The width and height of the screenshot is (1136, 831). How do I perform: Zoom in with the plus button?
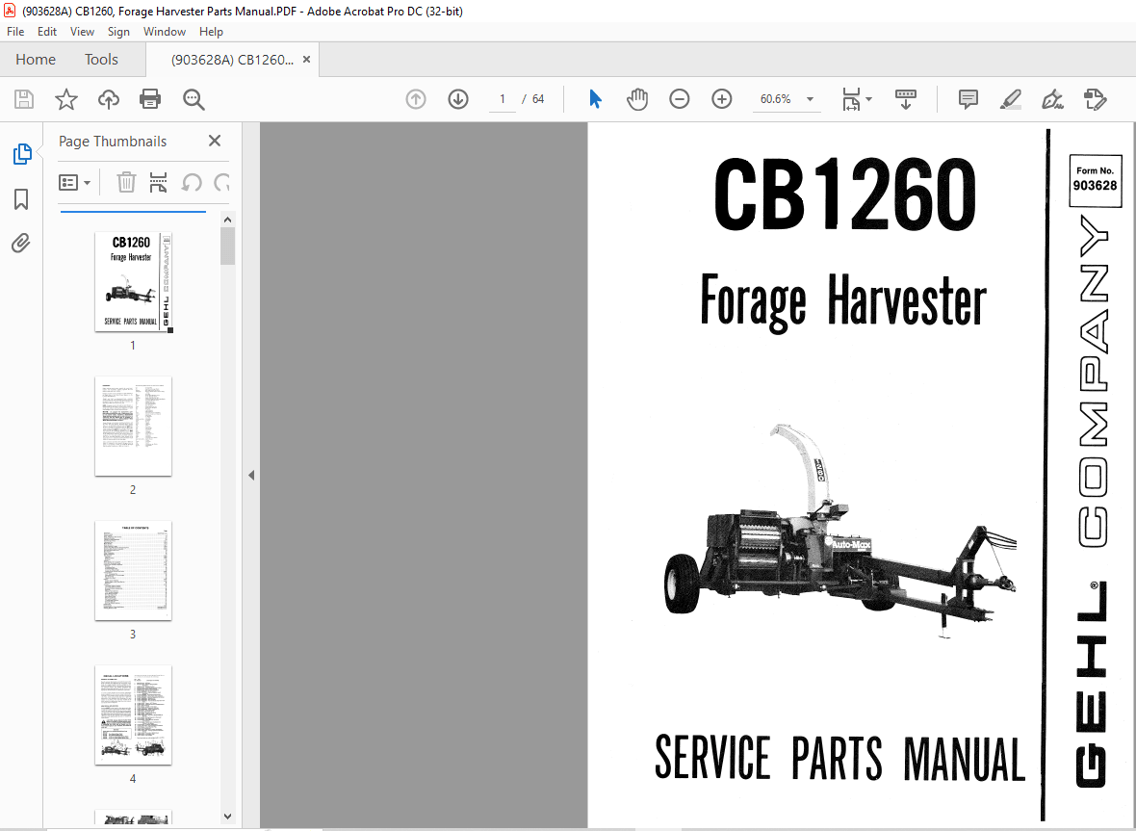[x=721, y=98]
